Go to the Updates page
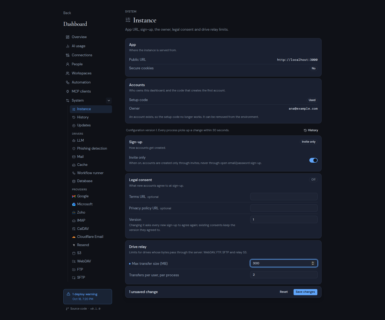Screen dimensions: 385x320 [91, 125]
